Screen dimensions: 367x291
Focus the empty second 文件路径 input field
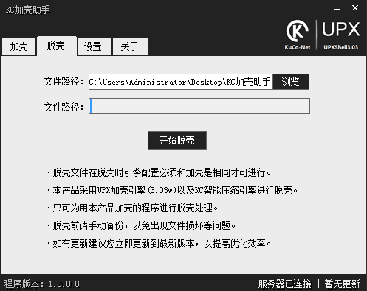click(199, 106)
